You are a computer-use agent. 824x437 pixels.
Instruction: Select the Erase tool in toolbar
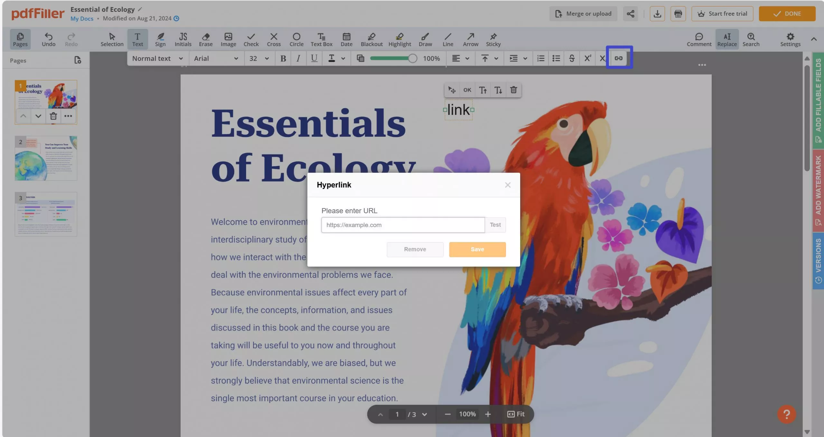click(x=205, y=39)
